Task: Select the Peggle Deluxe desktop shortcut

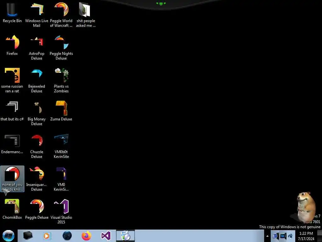Action: click(x=36, y=209)
